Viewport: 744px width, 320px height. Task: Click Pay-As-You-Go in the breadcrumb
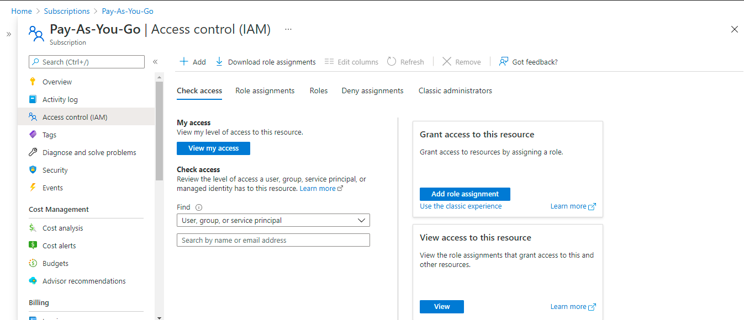click(x=128, y=11)
